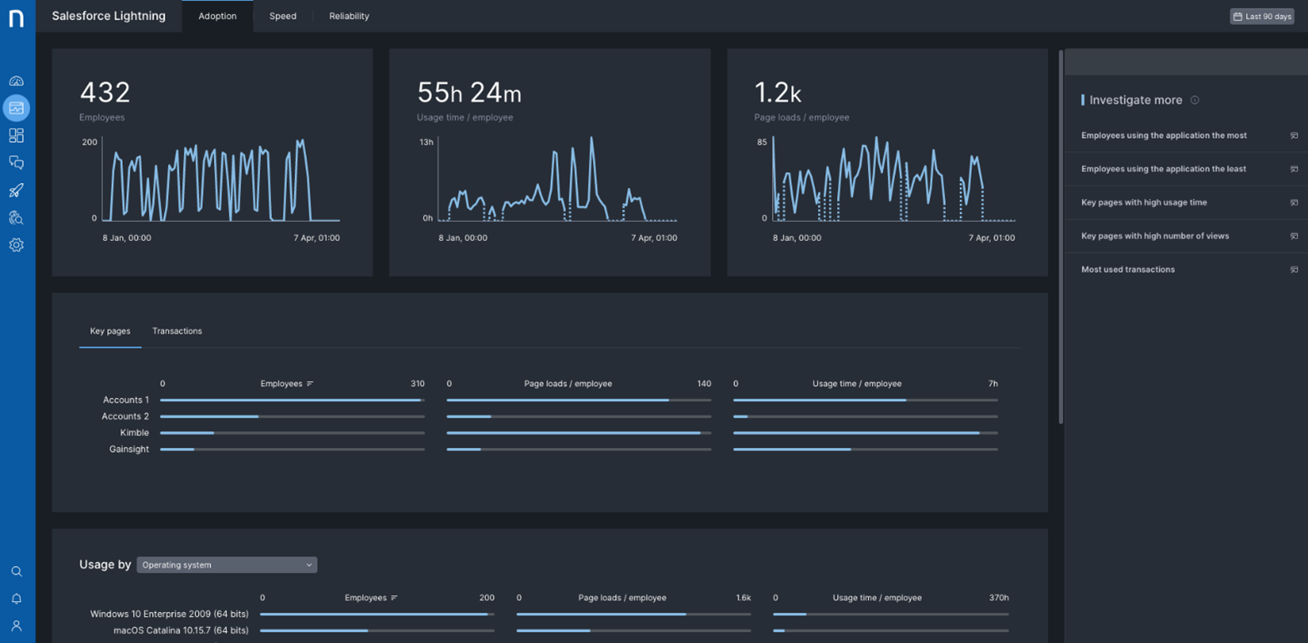Open the chat bubbles icon in sidebar
The image size is (1308, 643).
[17, 163]
